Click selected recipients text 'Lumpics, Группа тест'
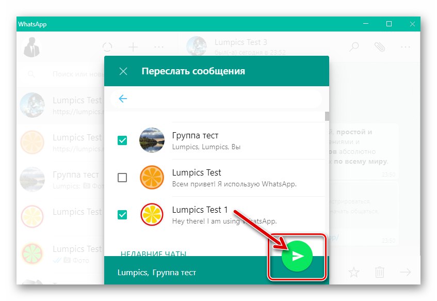437x301 pixels. click(x=157, y=272)
